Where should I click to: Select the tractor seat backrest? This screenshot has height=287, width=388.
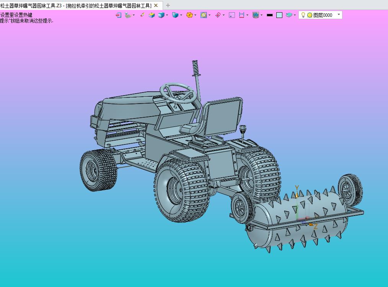223,116
